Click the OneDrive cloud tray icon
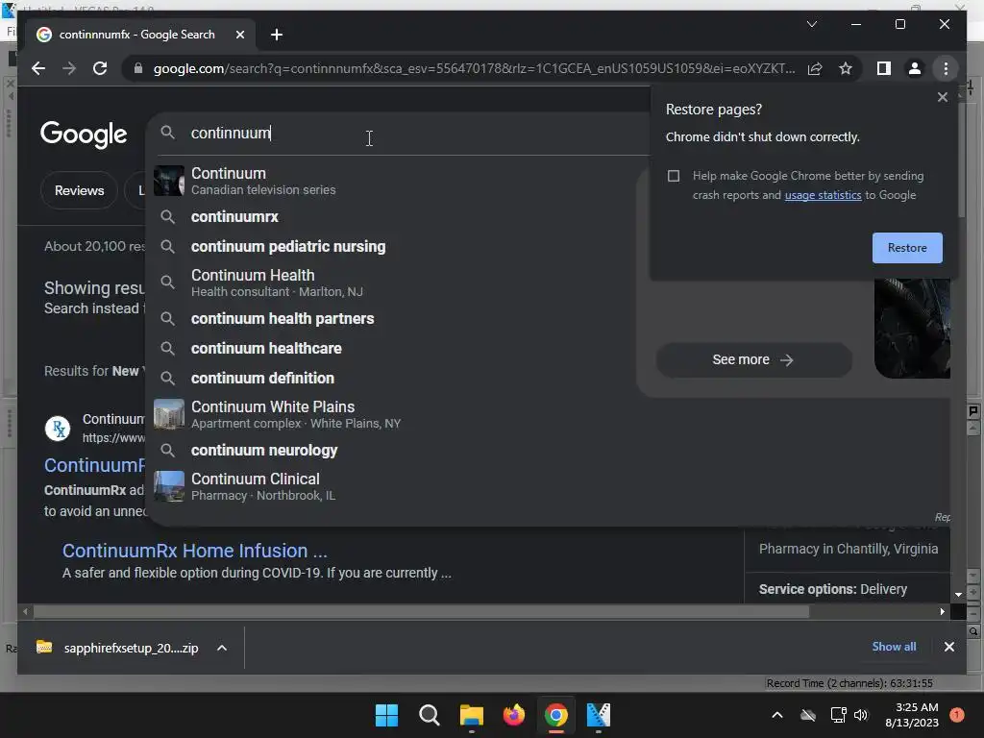This screenshot has height=738, width=984. (808, 715)
